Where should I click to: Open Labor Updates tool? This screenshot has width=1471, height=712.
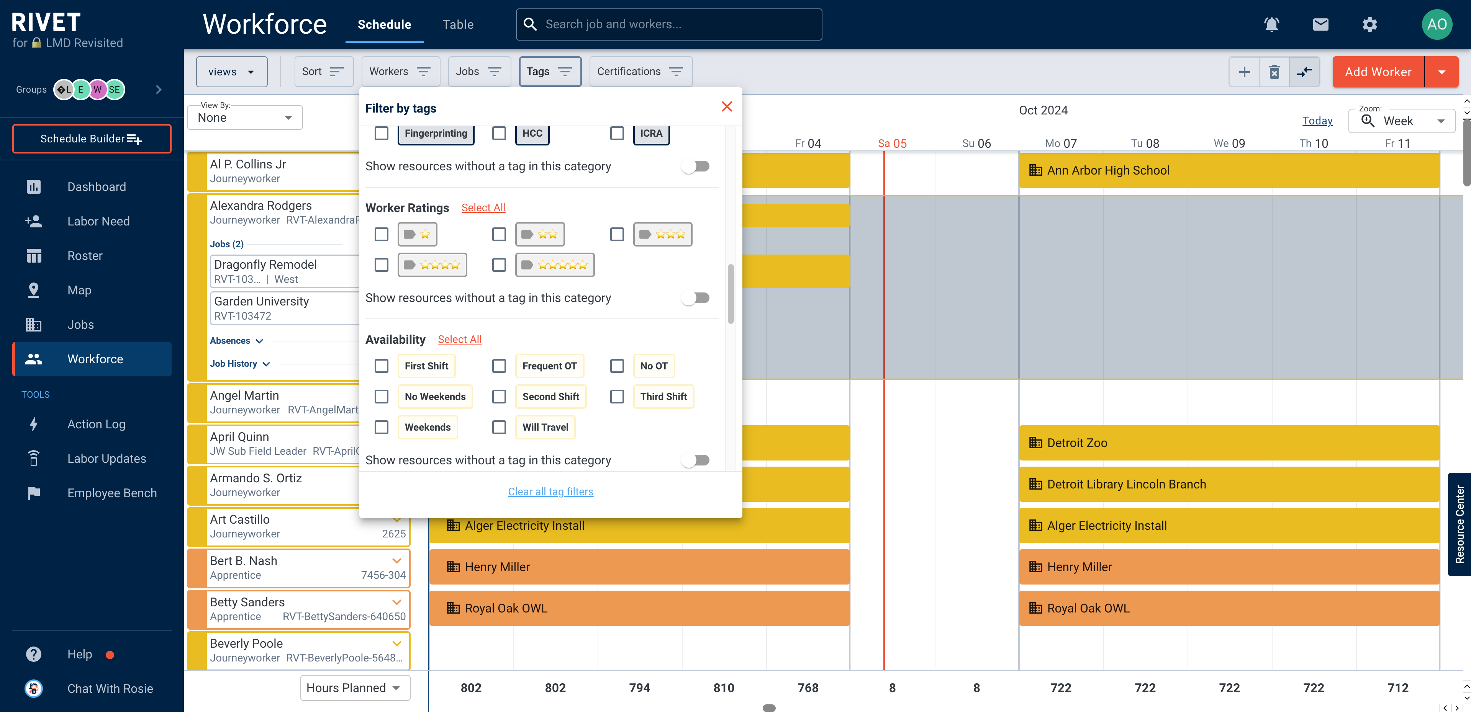(92, 459)
